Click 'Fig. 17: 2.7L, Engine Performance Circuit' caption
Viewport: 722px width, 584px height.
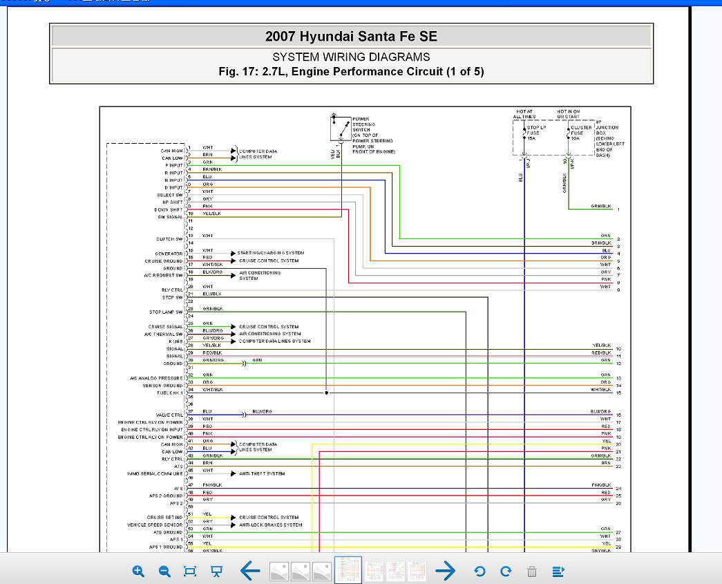click(x=352, y=72)
